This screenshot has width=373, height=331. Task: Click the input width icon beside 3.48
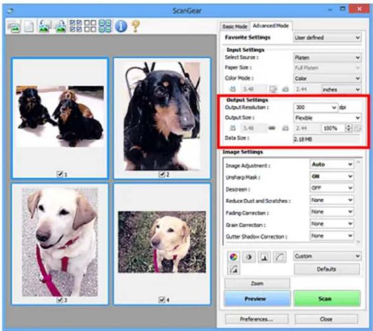tap(232, 89)
